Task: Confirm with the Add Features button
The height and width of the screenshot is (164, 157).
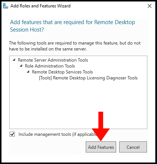Action: [x=101, y=147]
